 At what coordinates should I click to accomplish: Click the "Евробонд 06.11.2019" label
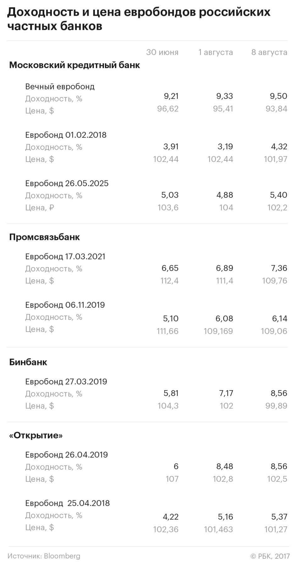click(65, 305)
